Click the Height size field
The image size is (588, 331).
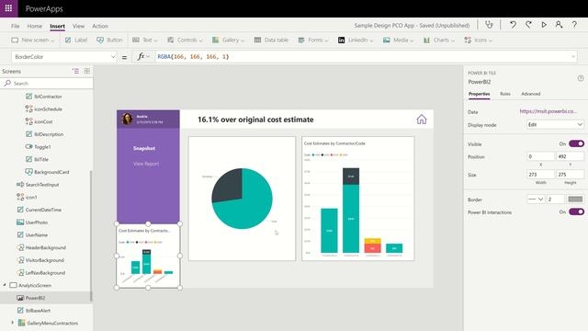coord(570,175)
